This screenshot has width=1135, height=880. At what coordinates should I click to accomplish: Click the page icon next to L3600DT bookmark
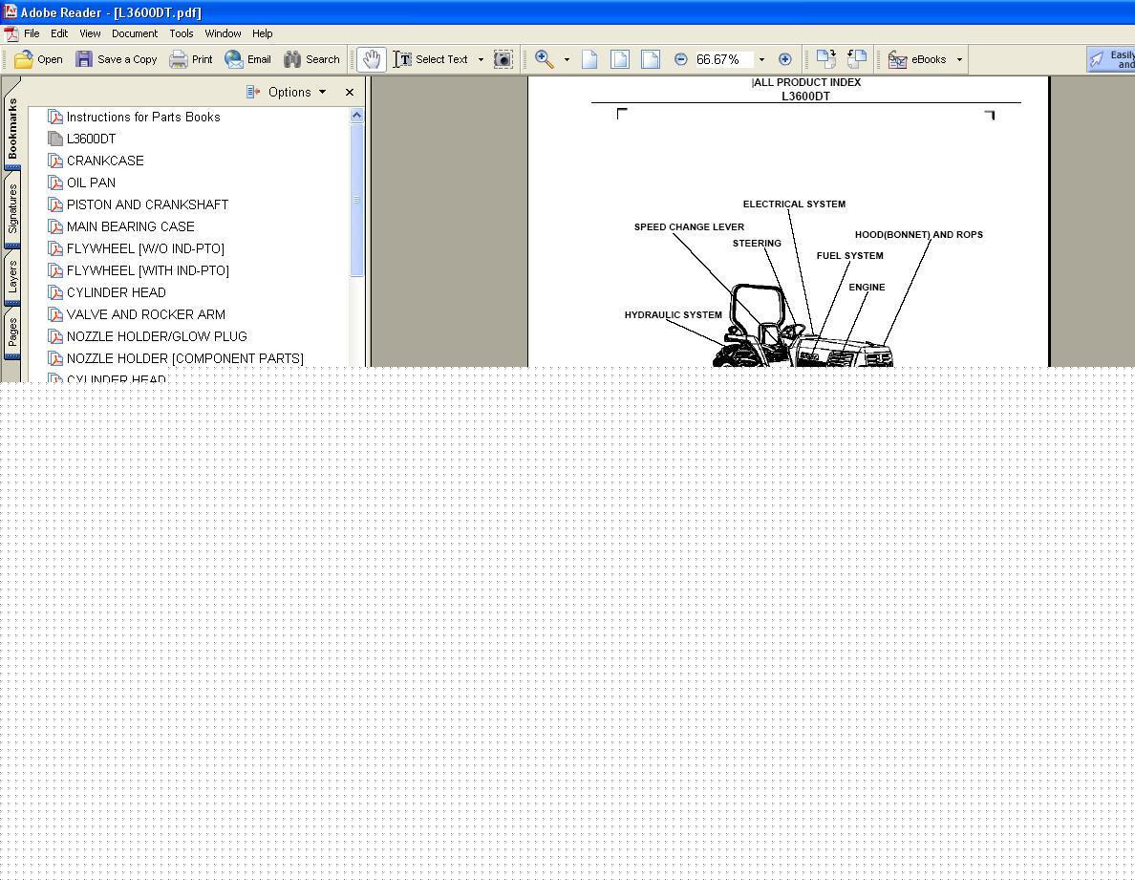coord(55,139)
